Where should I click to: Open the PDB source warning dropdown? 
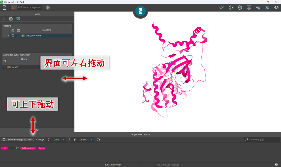[14, 7]
